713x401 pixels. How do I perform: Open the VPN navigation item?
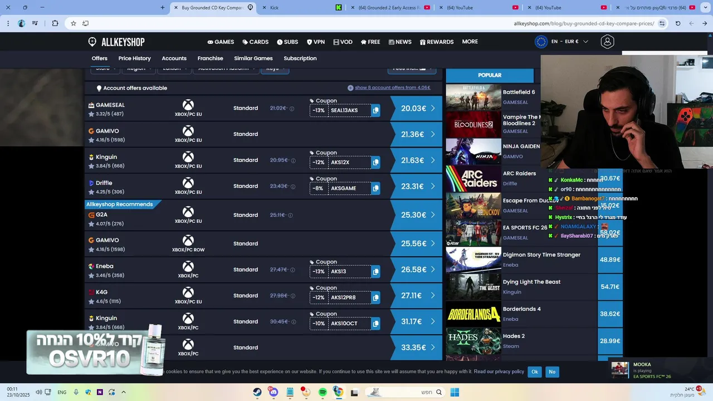316,42
